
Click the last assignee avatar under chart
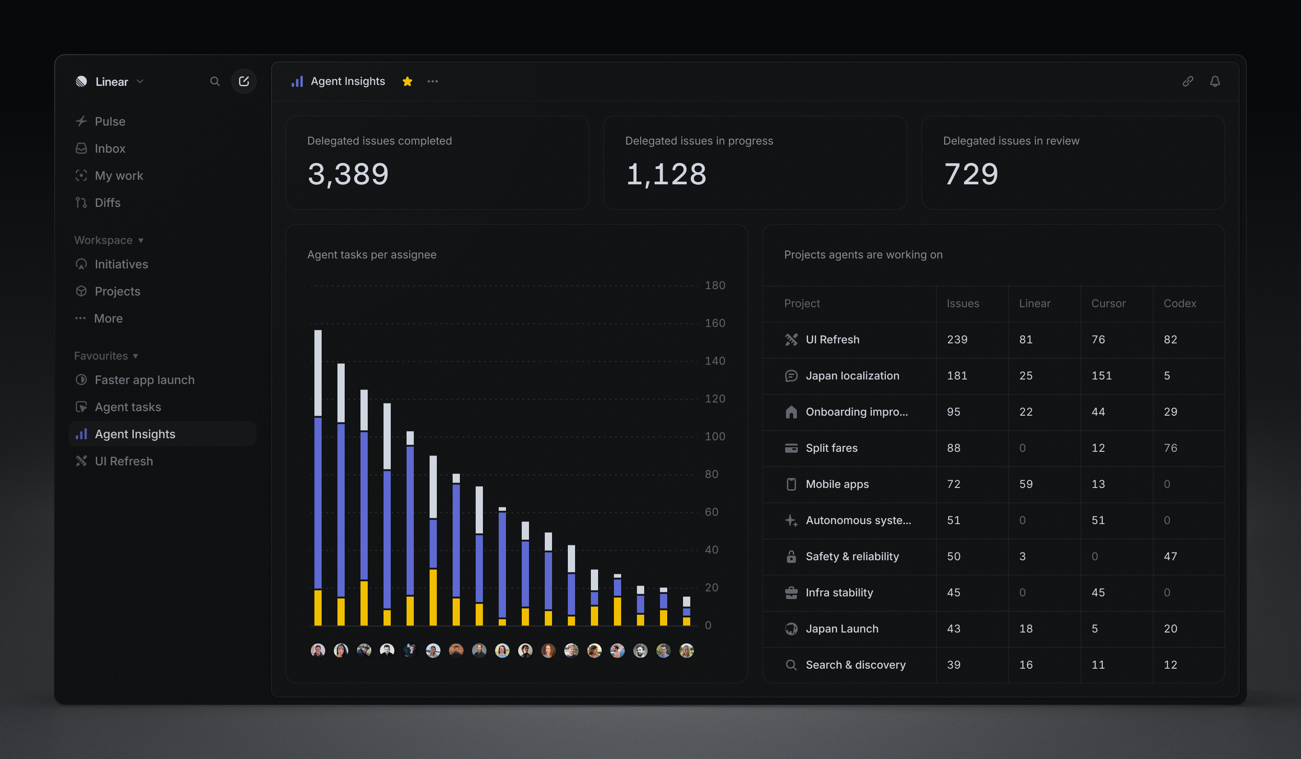(687, 651)
